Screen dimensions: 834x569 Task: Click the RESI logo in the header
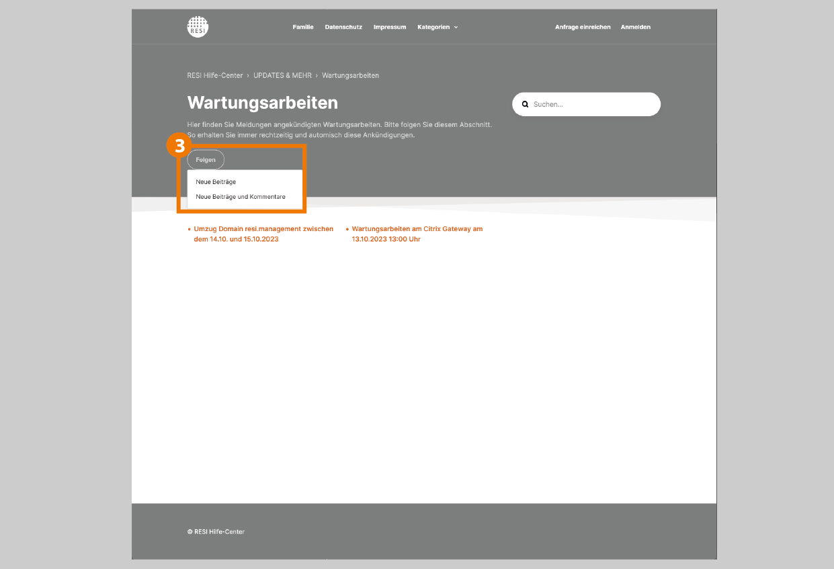coord(198,27)
